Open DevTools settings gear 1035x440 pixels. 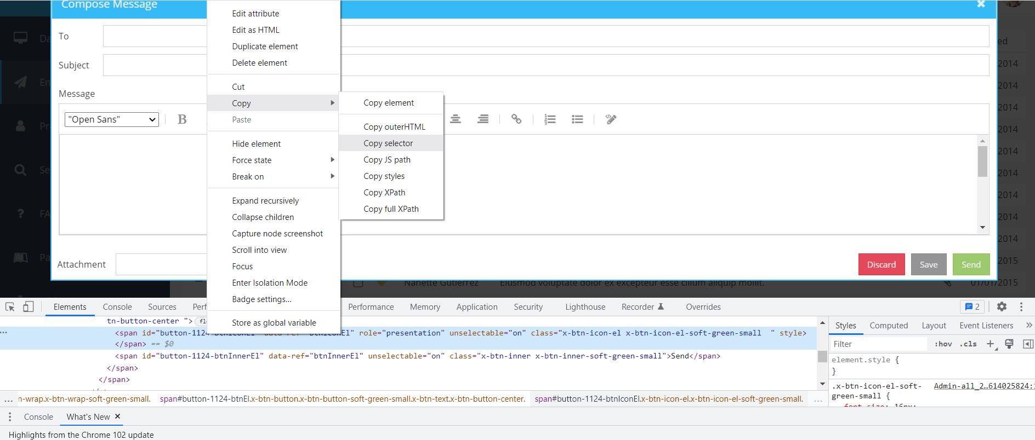[1002, 307]
